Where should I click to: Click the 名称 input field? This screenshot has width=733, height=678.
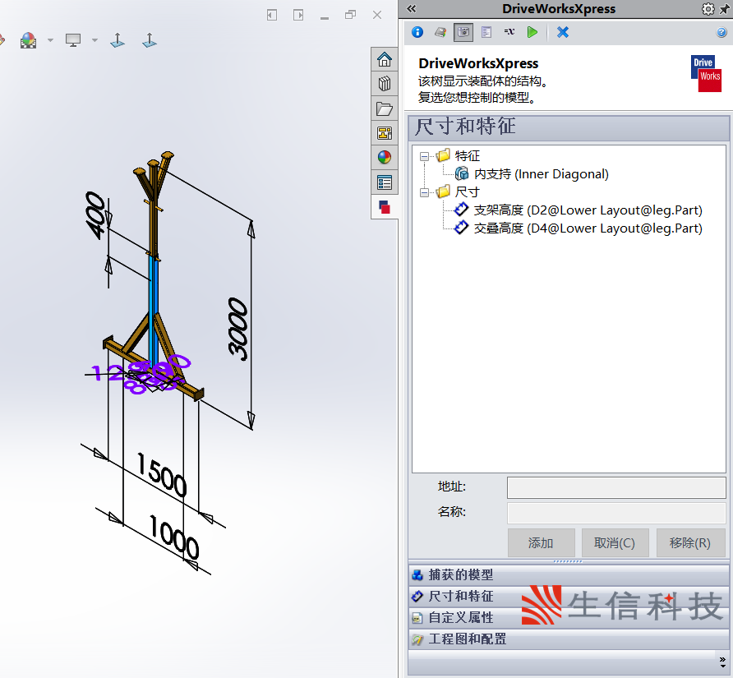(x=616, y=513)
